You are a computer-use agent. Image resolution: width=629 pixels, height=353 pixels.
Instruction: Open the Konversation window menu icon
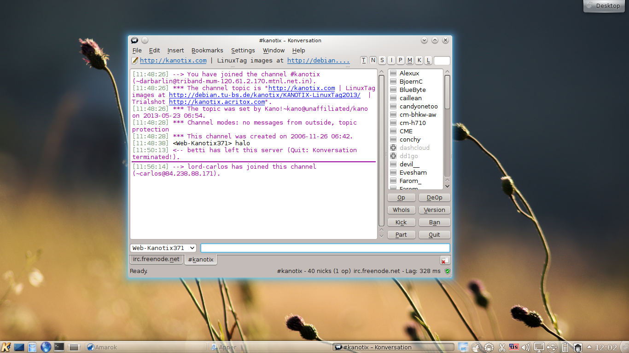tap(134, 40)
